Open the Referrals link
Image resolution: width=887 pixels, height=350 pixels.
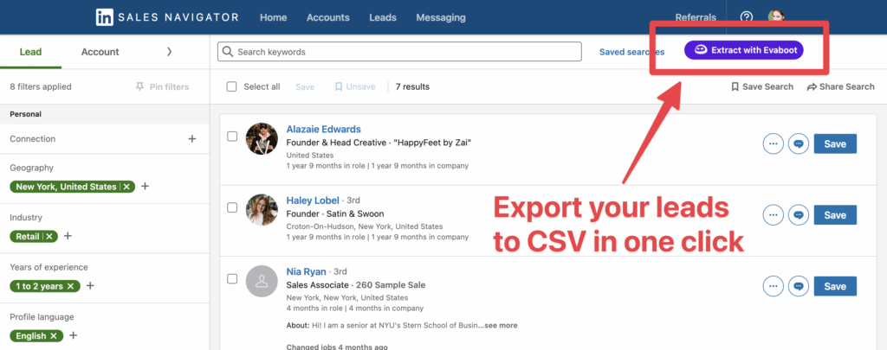coord(696,17)
